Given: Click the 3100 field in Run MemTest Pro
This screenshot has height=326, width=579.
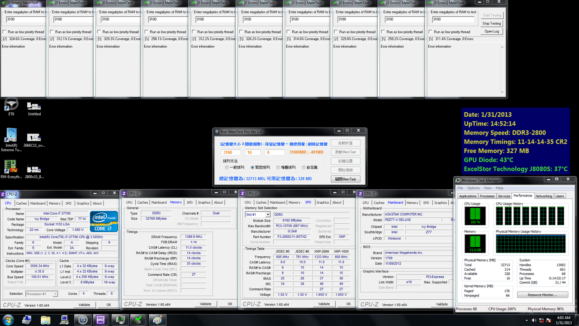Looking at the screenshot, I should (232, 152).
